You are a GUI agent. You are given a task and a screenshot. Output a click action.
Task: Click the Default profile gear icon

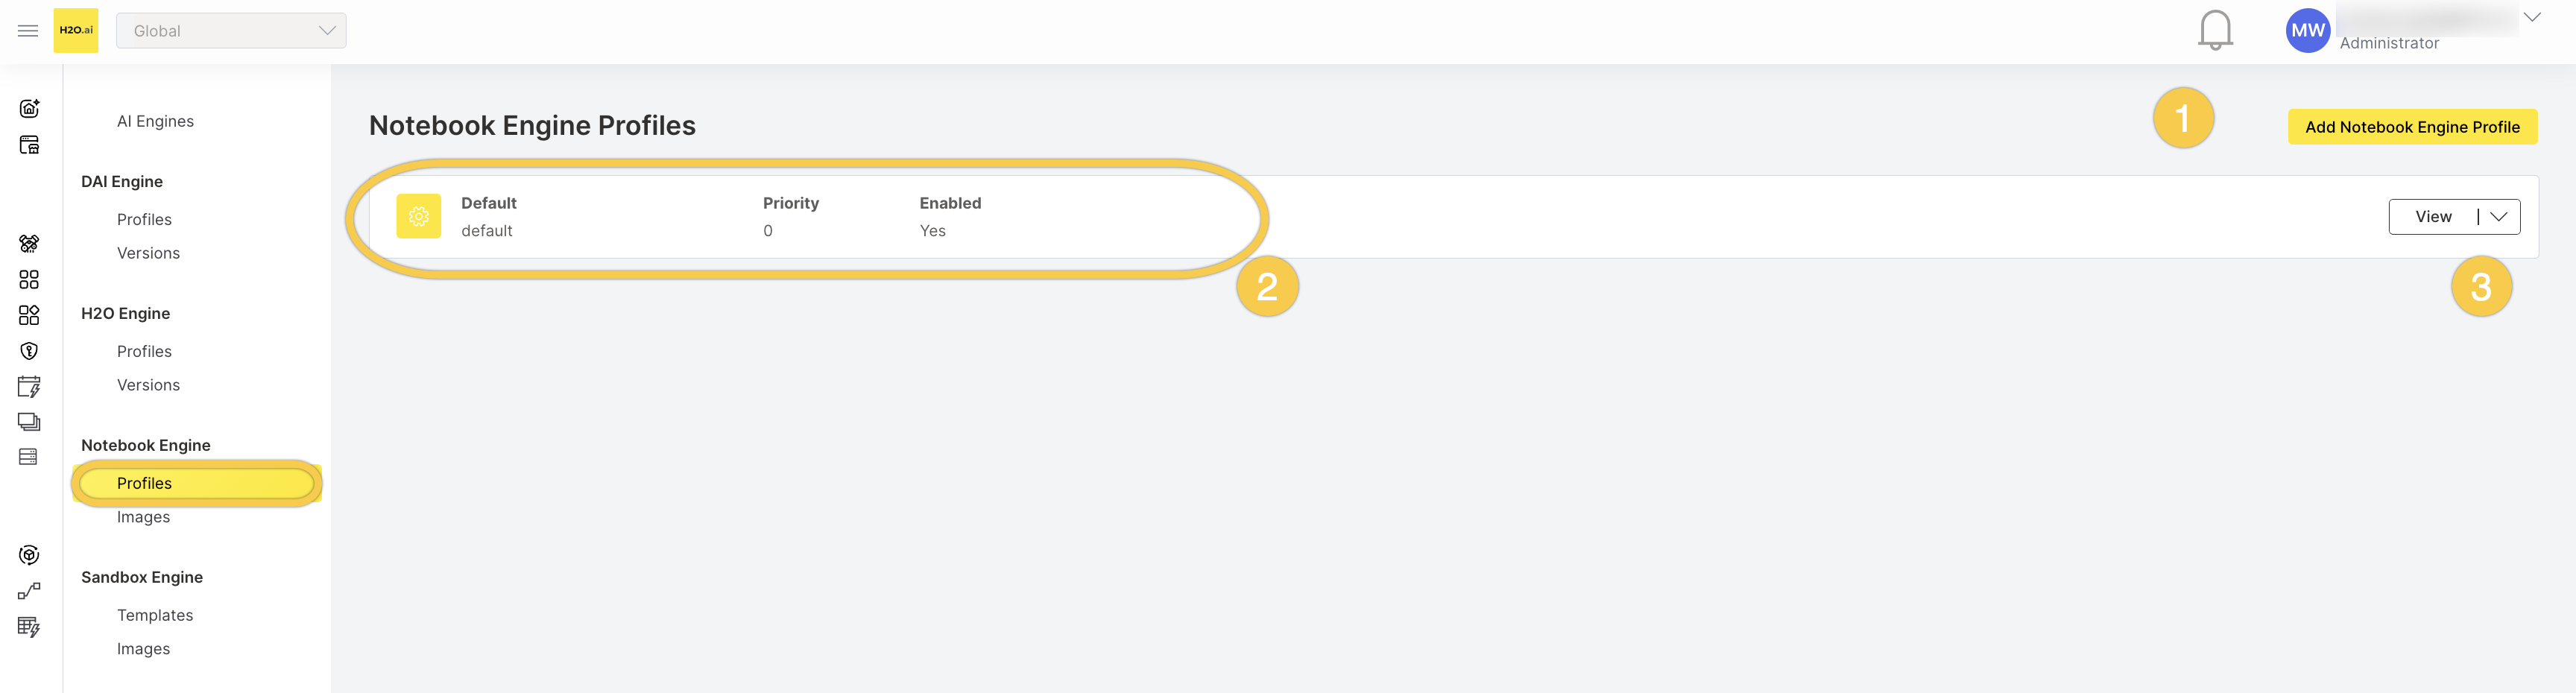419,216
